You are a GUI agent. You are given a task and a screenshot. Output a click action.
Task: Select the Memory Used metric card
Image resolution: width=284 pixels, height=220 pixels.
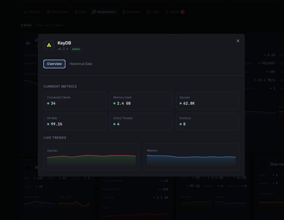coord(141,101)
